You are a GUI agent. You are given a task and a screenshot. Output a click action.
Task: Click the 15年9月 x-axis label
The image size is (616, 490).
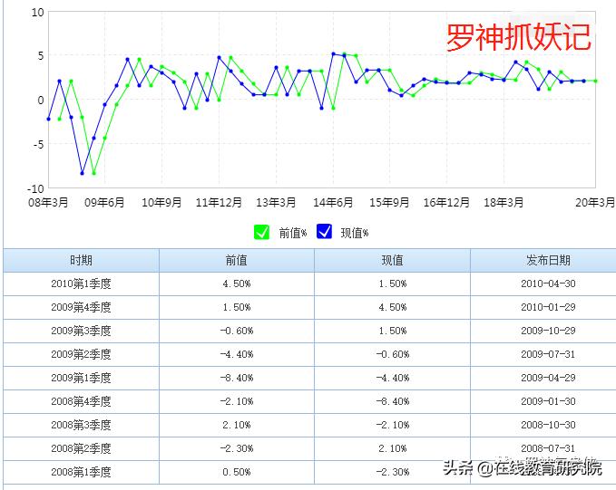389,203
